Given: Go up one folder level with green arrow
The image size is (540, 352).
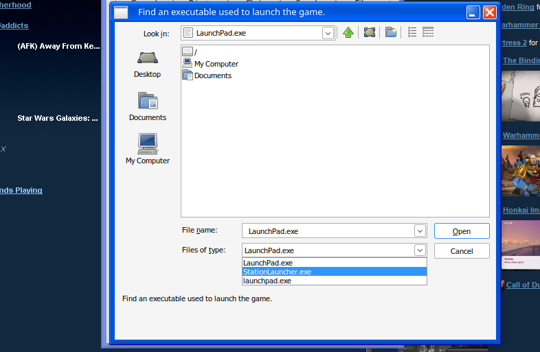Looking at the screenshot, I should click(x=348, y=33).
